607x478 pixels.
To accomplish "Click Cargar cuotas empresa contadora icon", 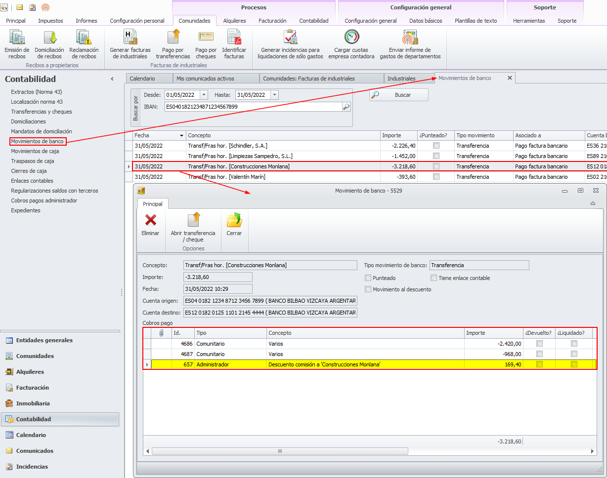I will [x=351, y=38].
